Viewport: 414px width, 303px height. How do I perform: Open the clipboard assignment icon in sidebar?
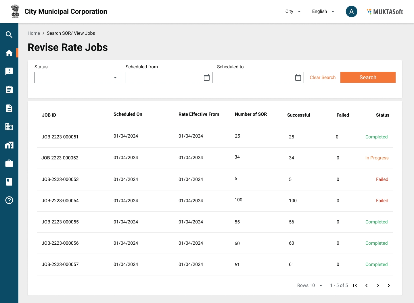(x=9, y=90)
